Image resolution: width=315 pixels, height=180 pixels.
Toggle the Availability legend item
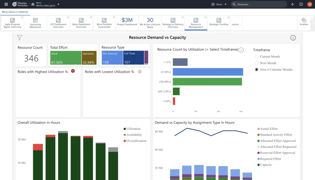click(133, 135)
